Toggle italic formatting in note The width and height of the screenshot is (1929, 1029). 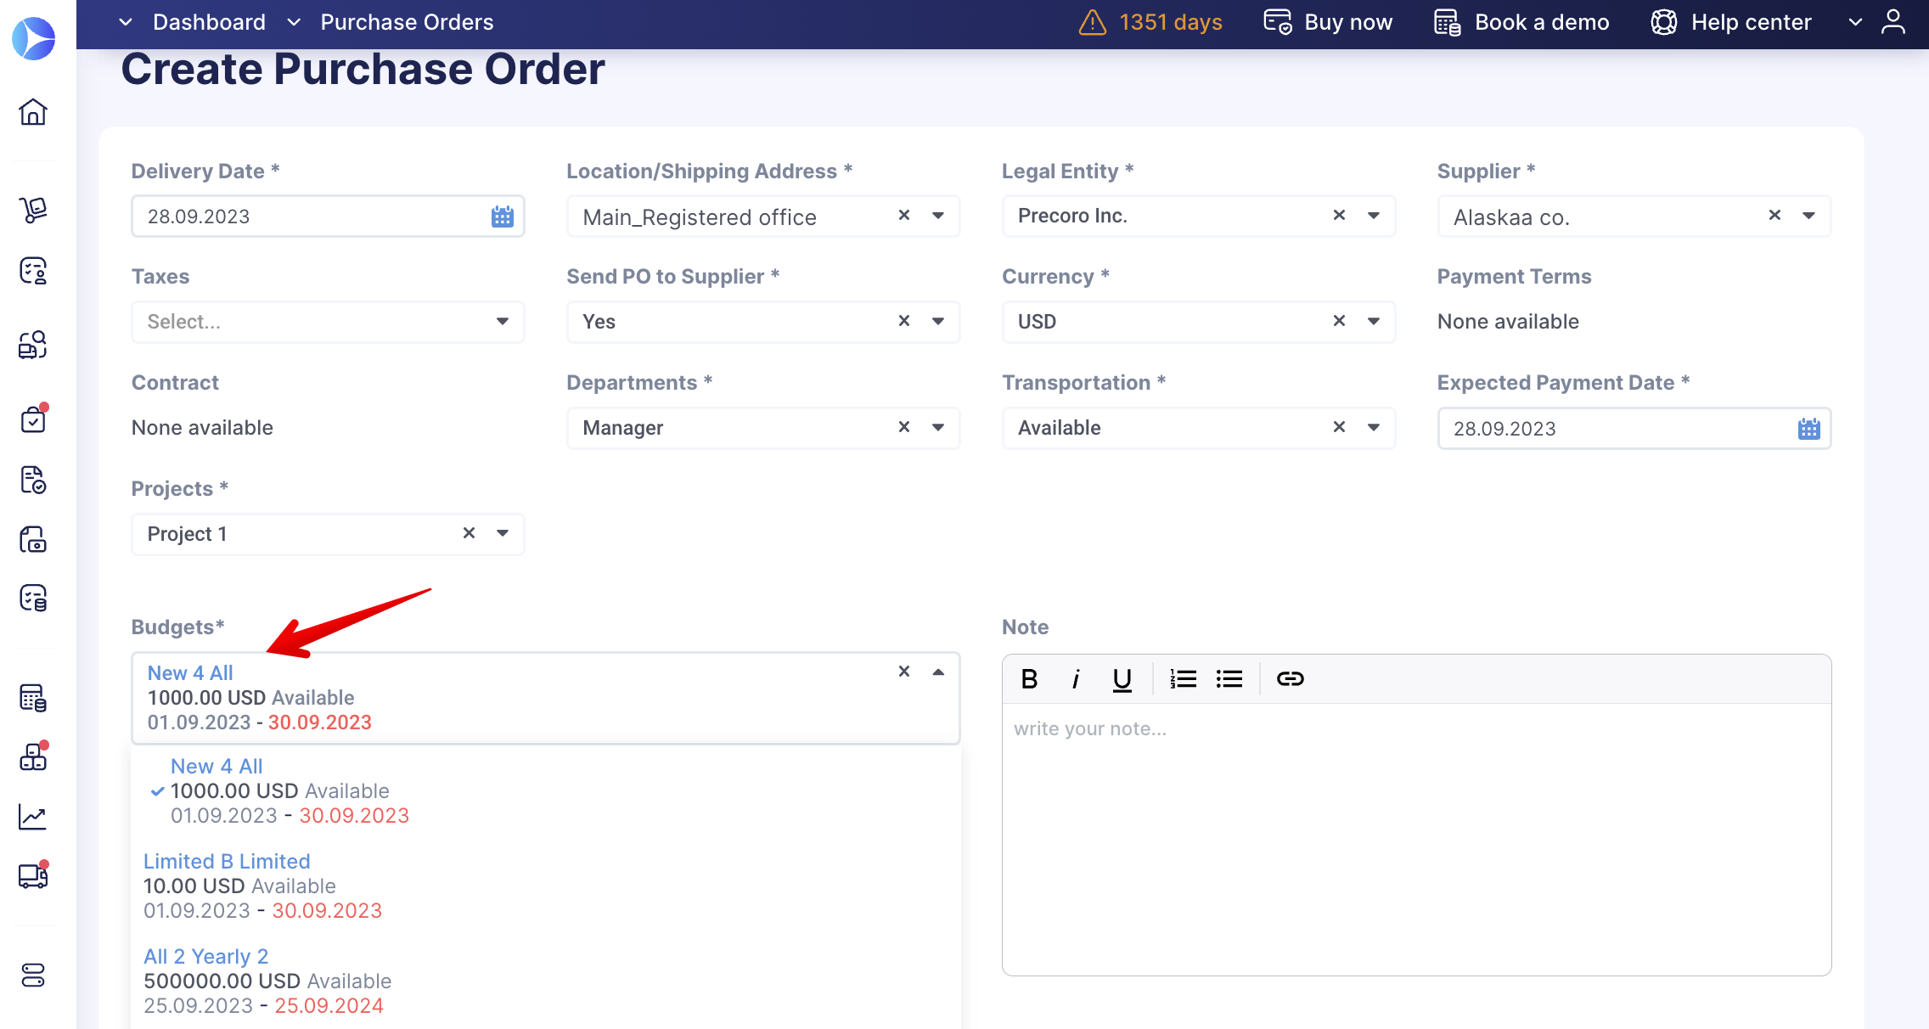tap(1076, 679)
